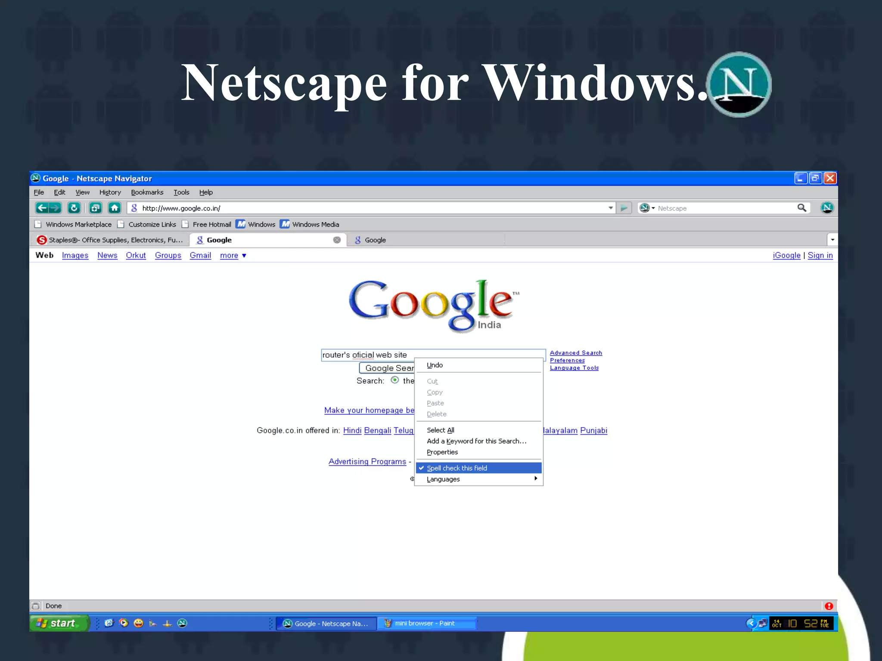882x661 pixels.
Task: Expand hidden system tray icons arrow
Action: (751, 623)
